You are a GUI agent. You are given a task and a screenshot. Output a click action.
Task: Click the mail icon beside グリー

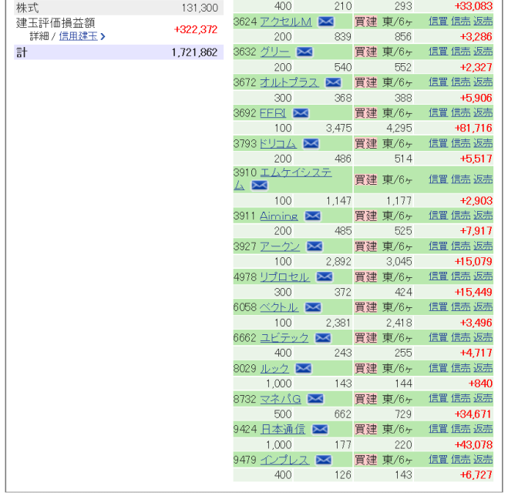(x=304, y=52)
